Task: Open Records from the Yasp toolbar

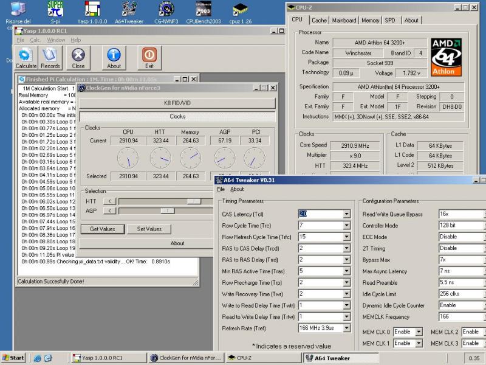Action: [x=50, y=58]
